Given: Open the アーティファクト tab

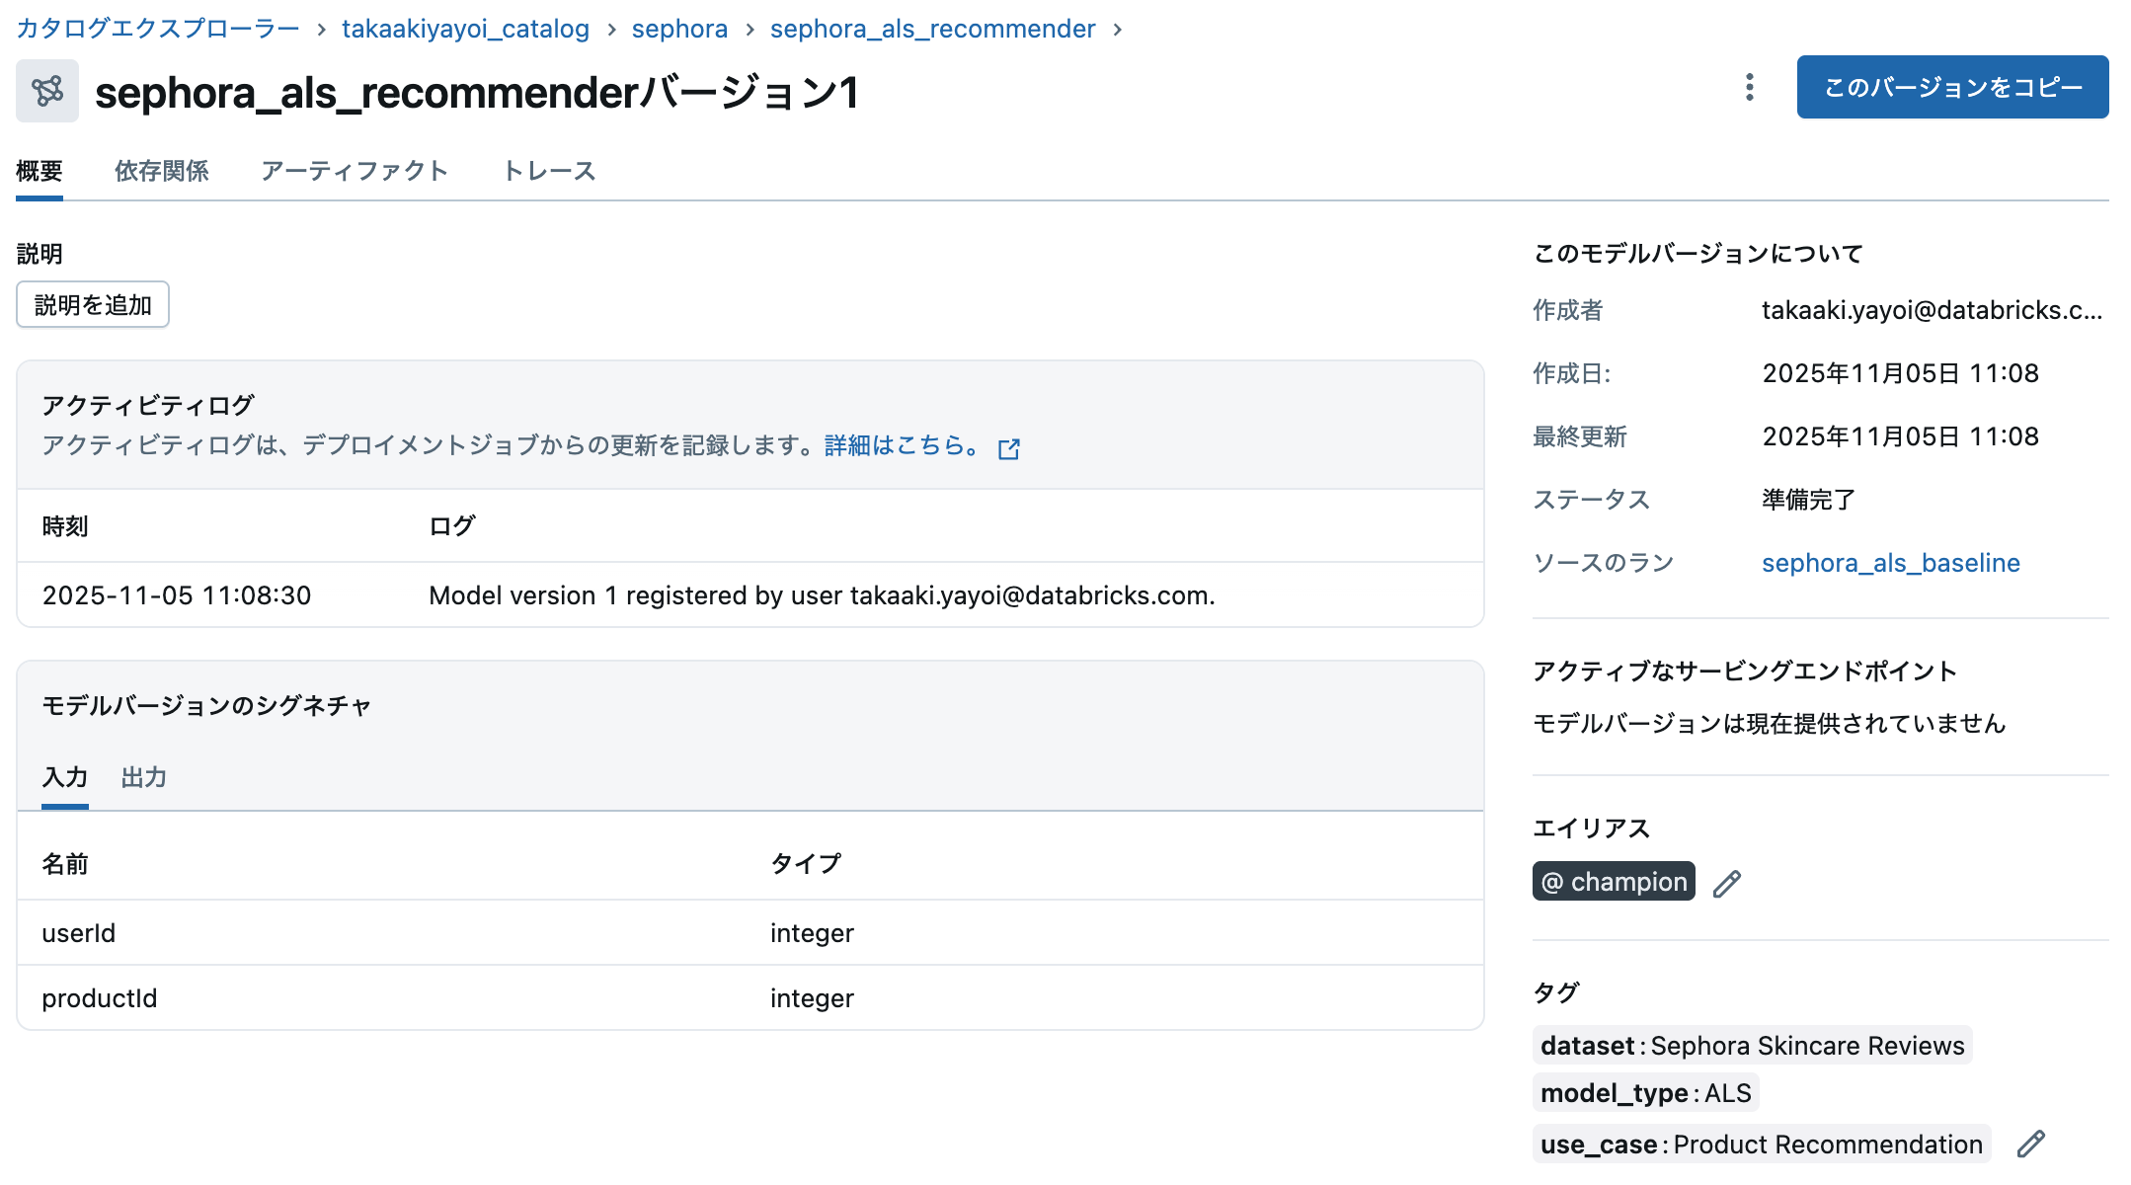Looking at the screenshot, I should coord(355,171).
